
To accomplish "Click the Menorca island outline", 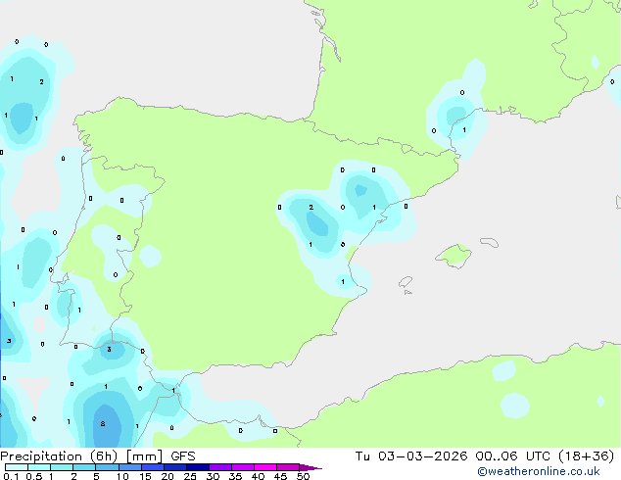I will (x=490, y=242).
